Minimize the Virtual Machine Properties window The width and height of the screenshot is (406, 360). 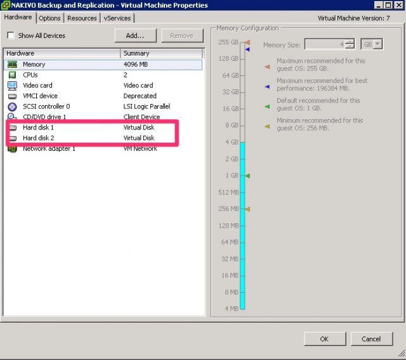(x=379, y=5)
